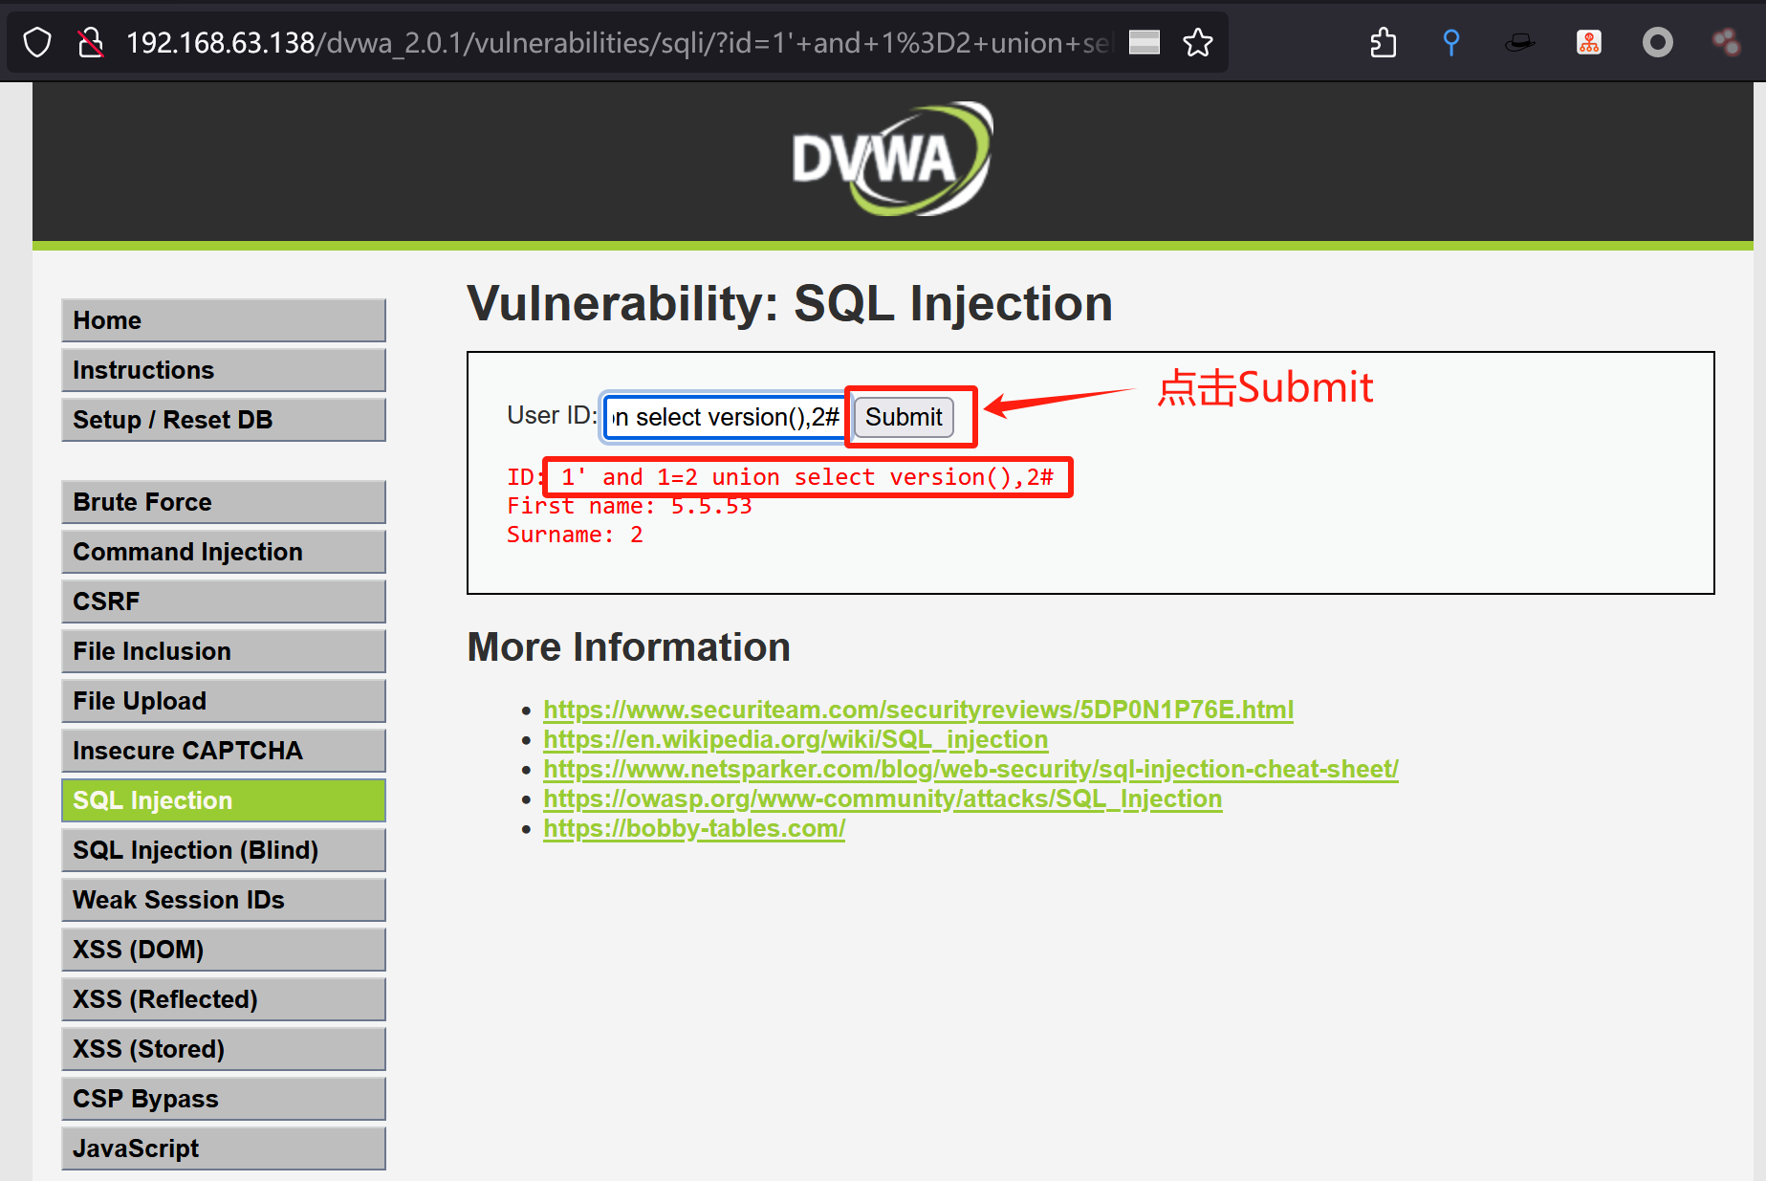
Task: Open the Insecure CAPTCHA page
Action: coord(224,751)
